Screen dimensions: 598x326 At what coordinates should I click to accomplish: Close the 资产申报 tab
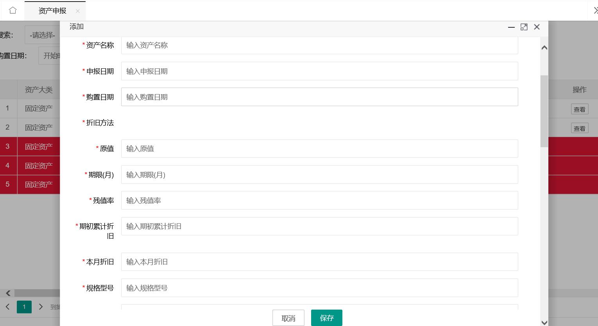tap(78, 11)
